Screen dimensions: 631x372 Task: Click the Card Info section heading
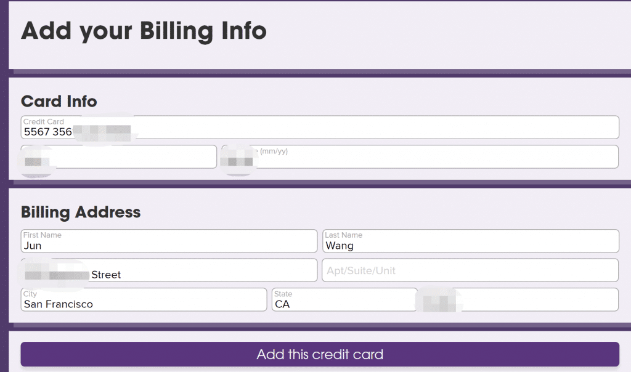point(59,101)
